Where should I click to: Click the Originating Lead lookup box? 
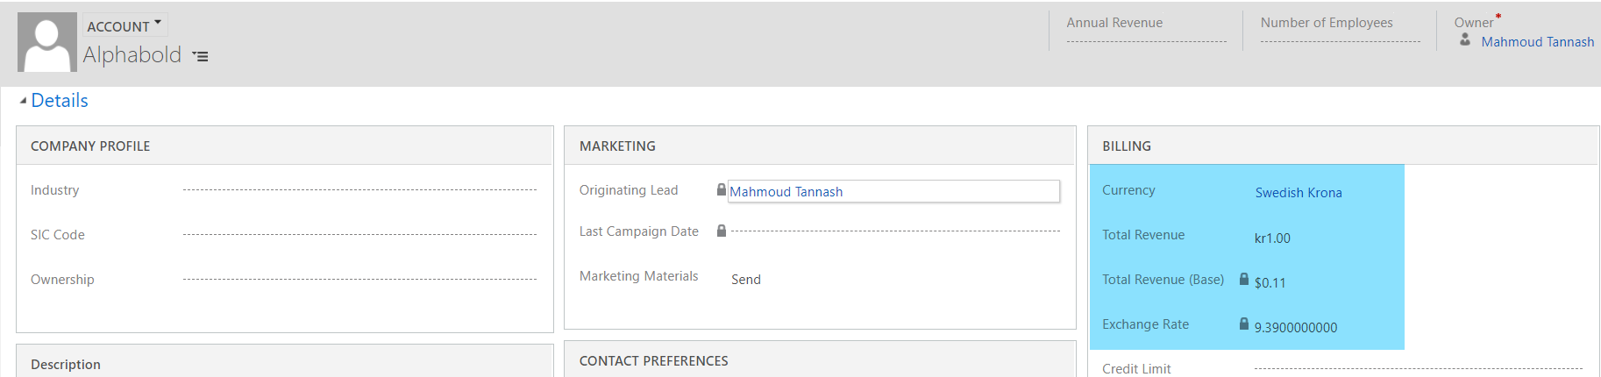893,191
